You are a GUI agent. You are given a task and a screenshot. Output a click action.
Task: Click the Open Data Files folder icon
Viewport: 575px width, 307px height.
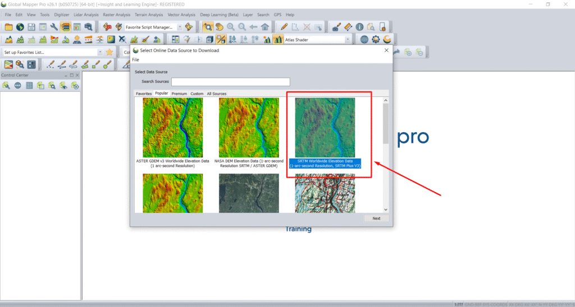(8, 27)
